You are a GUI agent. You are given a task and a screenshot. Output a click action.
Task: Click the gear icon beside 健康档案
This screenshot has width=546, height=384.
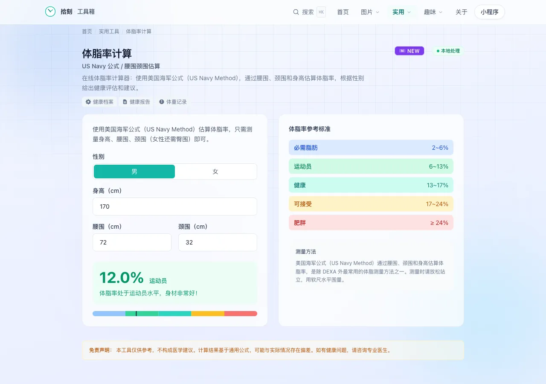[x=88, y=102]
